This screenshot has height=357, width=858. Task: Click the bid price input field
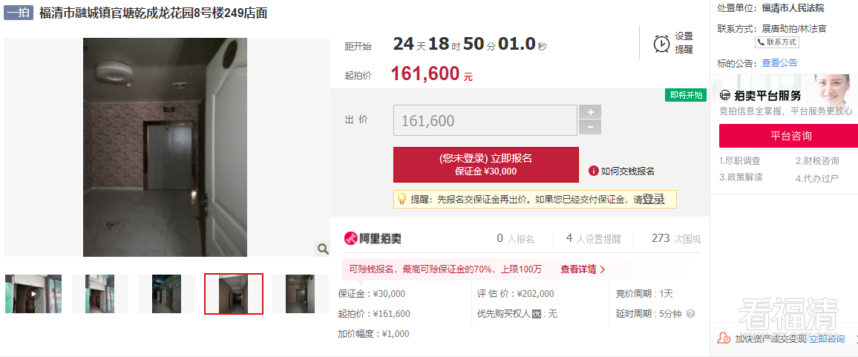485,120
